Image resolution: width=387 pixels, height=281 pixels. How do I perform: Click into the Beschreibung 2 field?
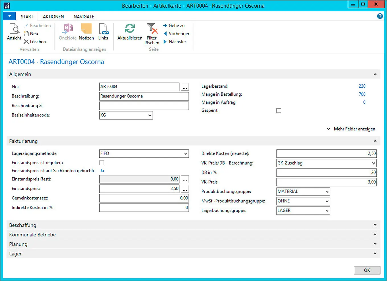point(144,106)
